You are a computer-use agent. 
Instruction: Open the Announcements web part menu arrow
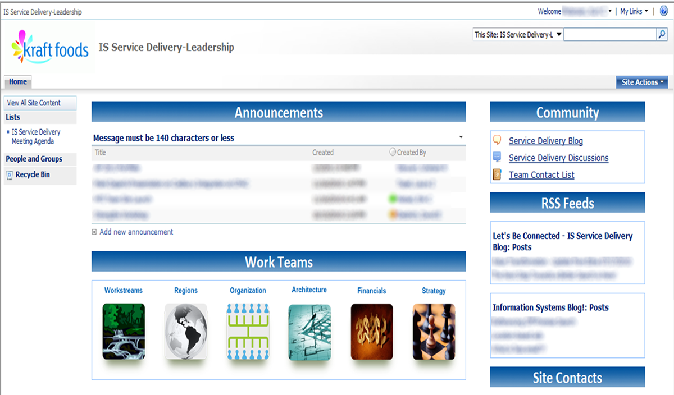coord(461,137)
